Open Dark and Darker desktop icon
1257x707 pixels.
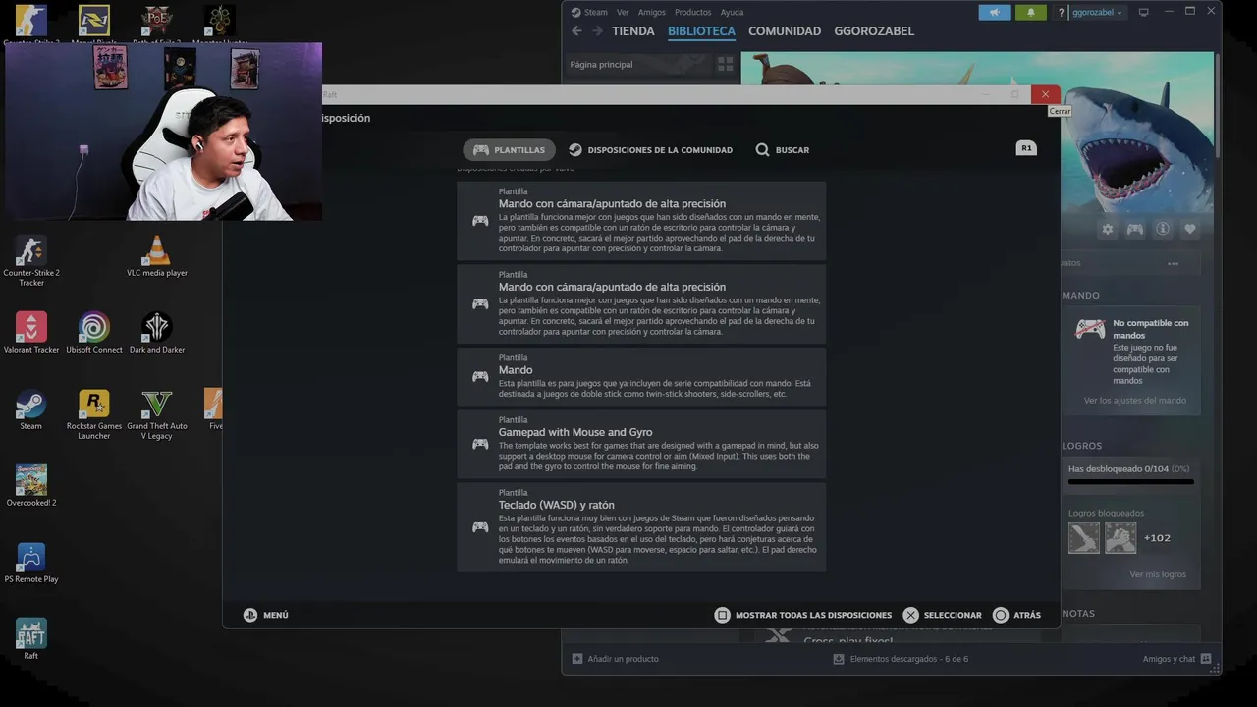(157, 333)
